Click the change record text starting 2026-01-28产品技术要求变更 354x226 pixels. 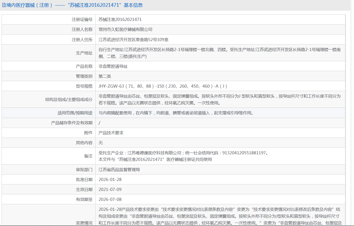coord(220,216)
